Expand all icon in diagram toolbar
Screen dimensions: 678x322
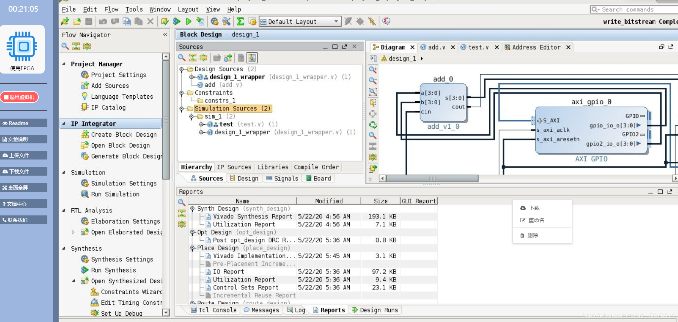point(373,157)
